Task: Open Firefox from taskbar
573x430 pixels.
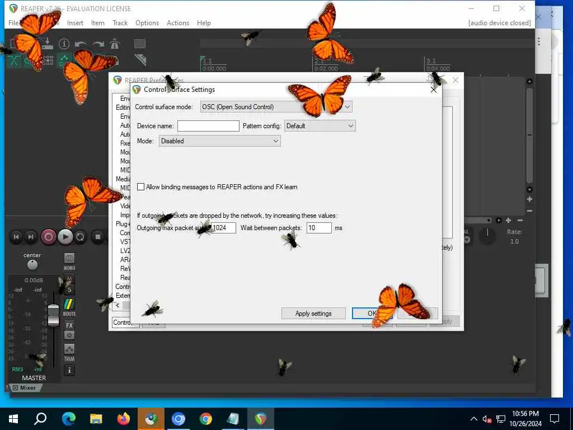Action: [x=124, y=419]
